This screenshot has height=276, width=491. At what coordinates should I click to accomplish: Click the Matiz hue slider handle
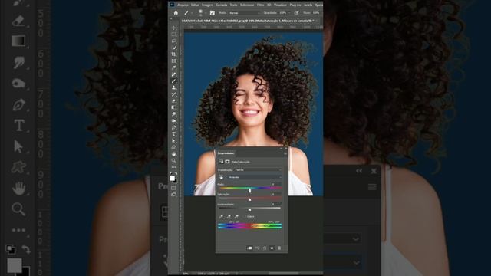pos(250,191)
